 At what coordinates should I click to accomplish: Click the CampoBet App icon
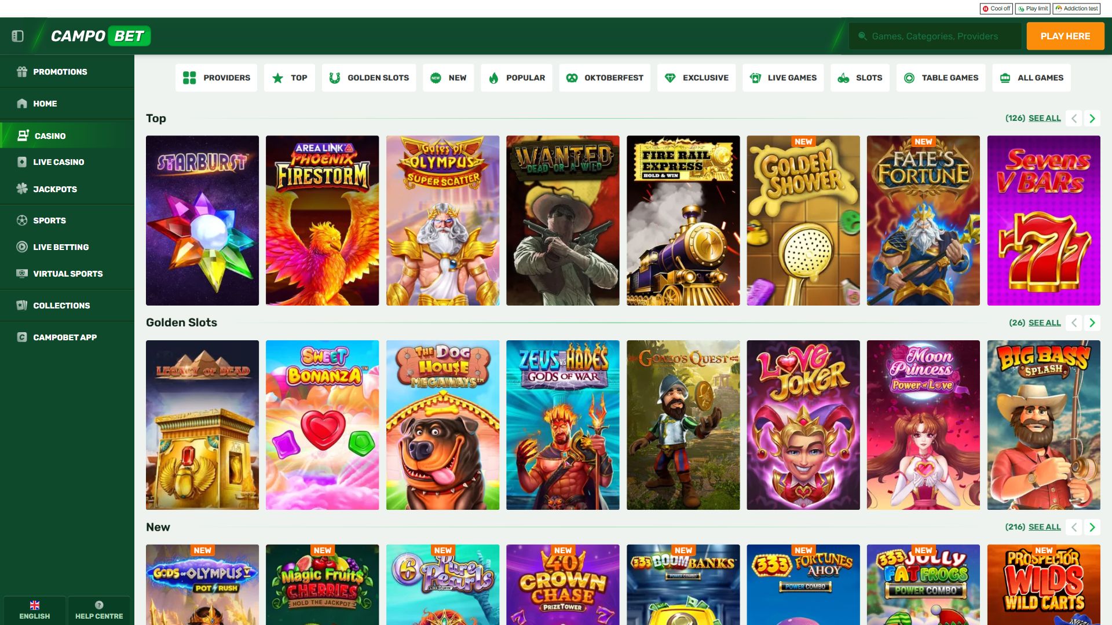(22, 337)
